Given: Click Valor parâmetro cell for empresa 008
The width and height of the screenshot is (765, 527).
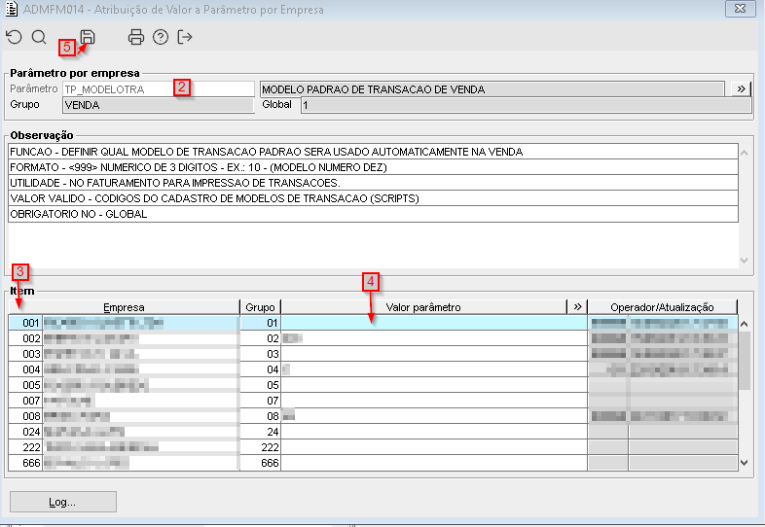Looking at the screenshot, I should 434,416.
